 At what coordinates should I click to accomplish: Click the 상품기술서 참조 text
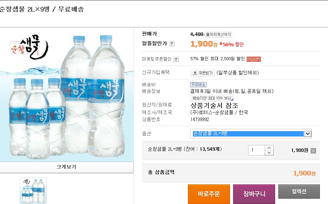point(214,105)
